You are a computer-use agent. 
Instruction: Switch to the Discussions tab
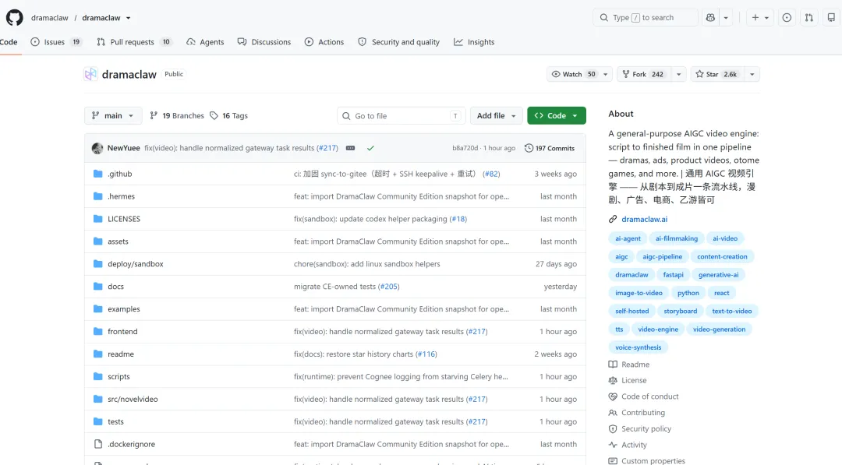point(264,42)
